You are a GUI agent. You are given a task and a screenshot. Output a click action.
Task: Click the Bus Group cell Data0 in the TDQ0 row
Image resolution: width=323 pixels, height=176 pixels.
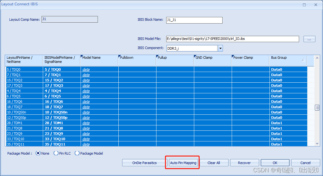(288, 69)
